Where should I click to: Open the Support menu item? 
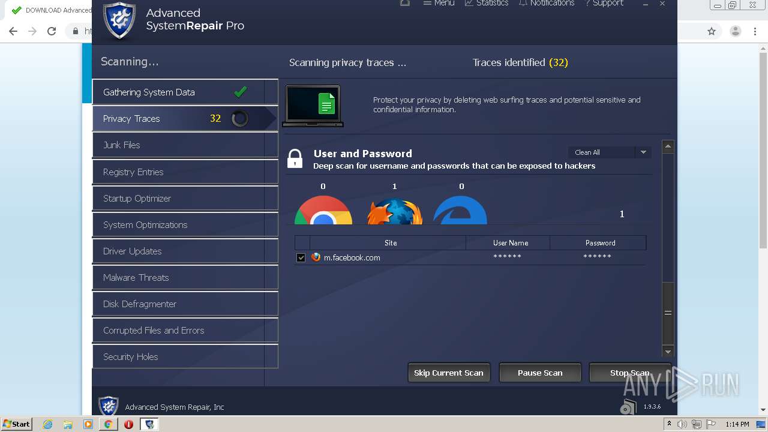[x=604, y=3]
